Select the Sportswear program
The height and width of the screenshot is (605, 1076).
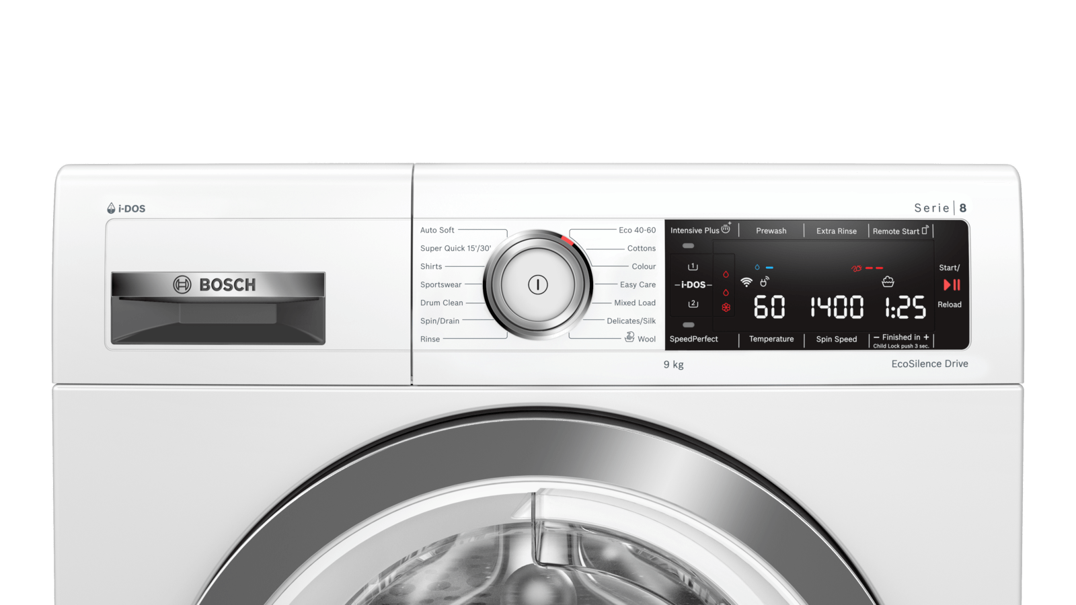440,284
